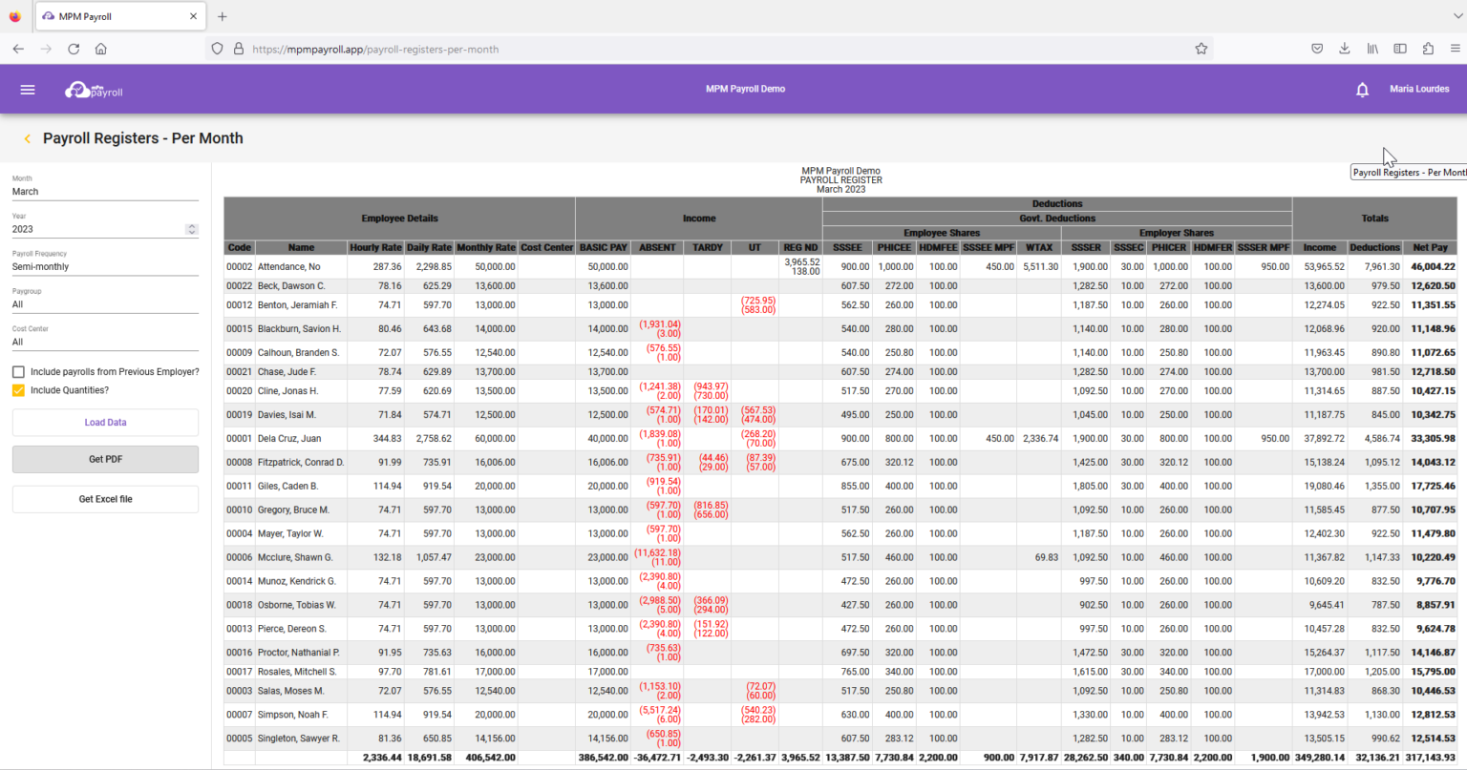Image resolution: width=1467 pixels, height=770 pixels.
Task: Click the browser forward arrow
Action: [x=46, y=49]
